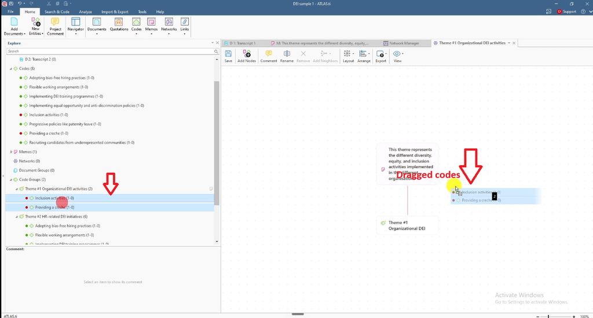This screenshot has width=593, height=318.
Task: Open the Quotations manager icon
Action: coord(119,22)
